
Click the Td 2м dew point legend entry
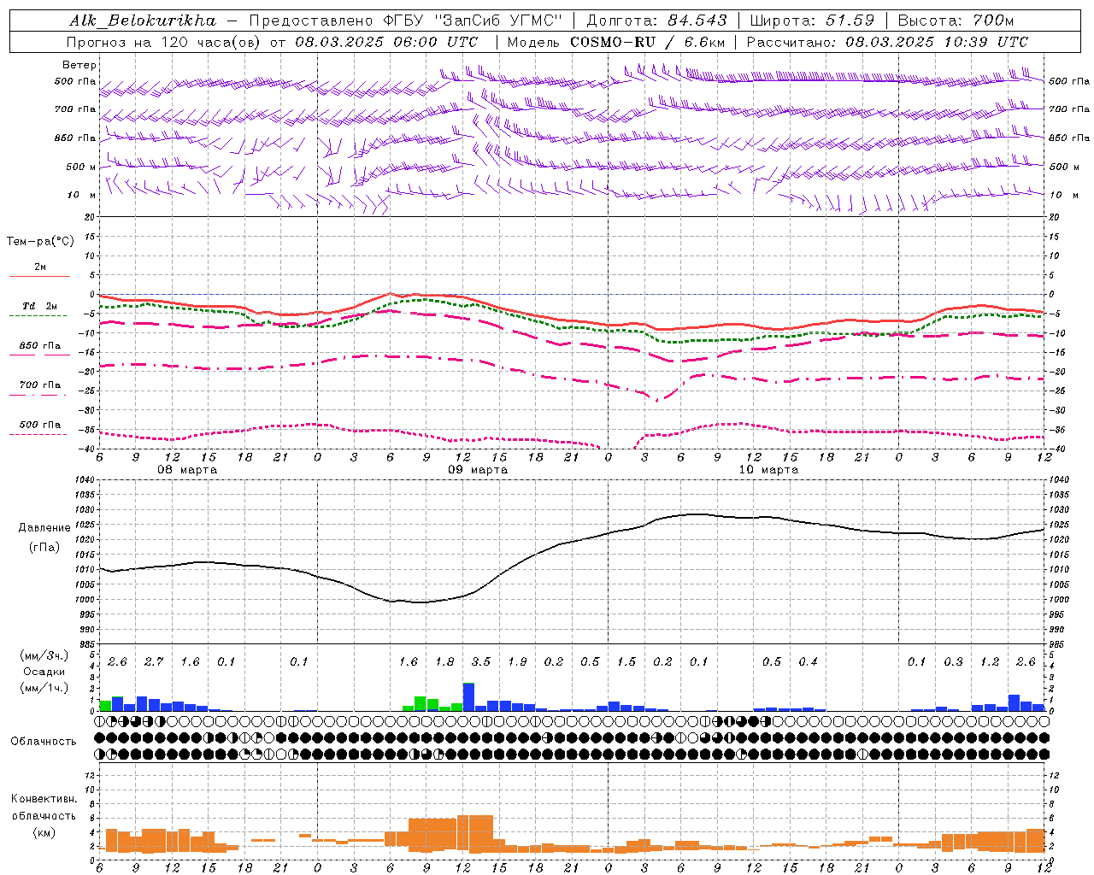tap(40, 306)
